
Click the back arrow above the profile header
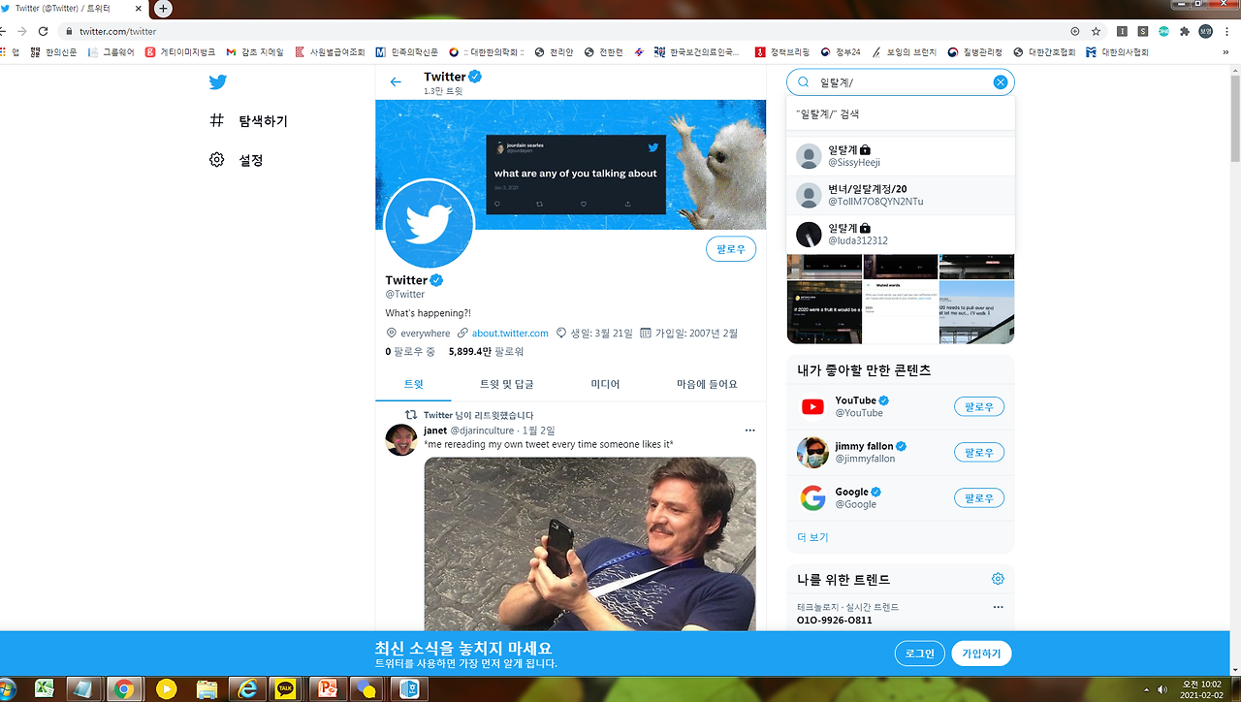396,81
